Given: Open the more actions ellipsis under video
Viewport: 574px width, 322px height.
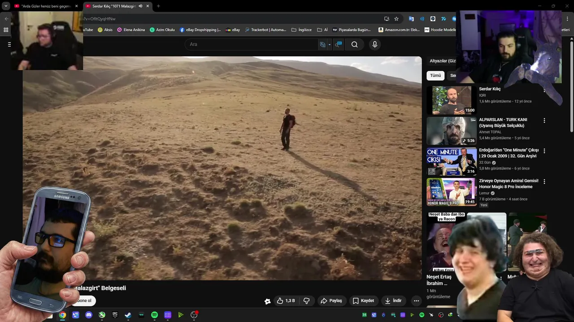Looking at the screenshot, I should [416, 301].
